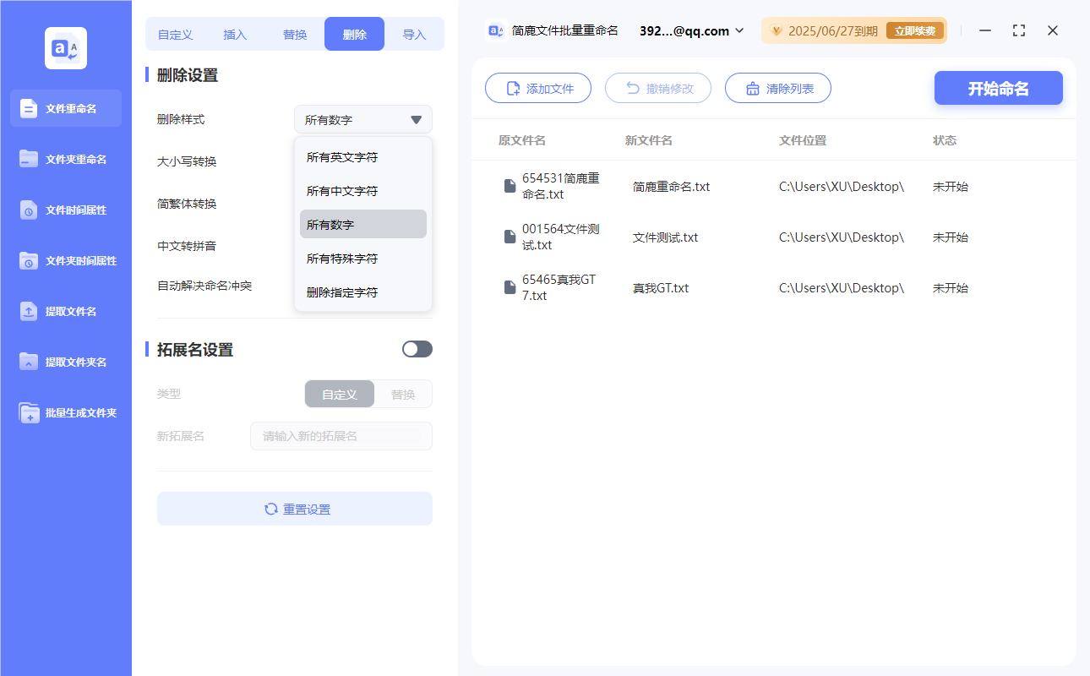The width and height of the screenshot is (1090, 676).
Task: Switch extension type to 替换
Action: [x=402, y=394]
